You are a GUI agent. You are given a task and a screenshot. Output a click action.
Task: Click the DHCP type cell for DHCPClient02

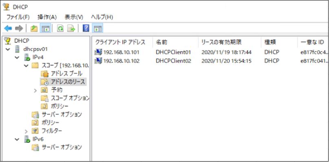tap(272, 61)
